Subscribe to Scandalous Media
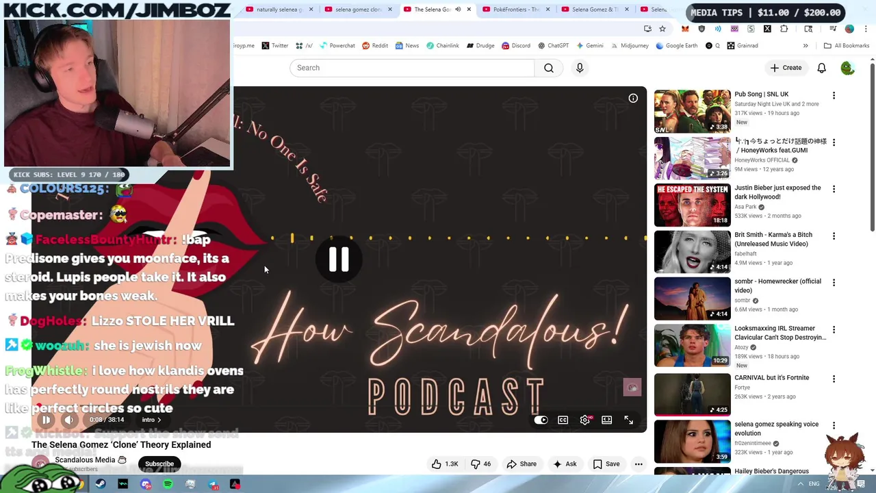876x493 pixels. point(159,464)
